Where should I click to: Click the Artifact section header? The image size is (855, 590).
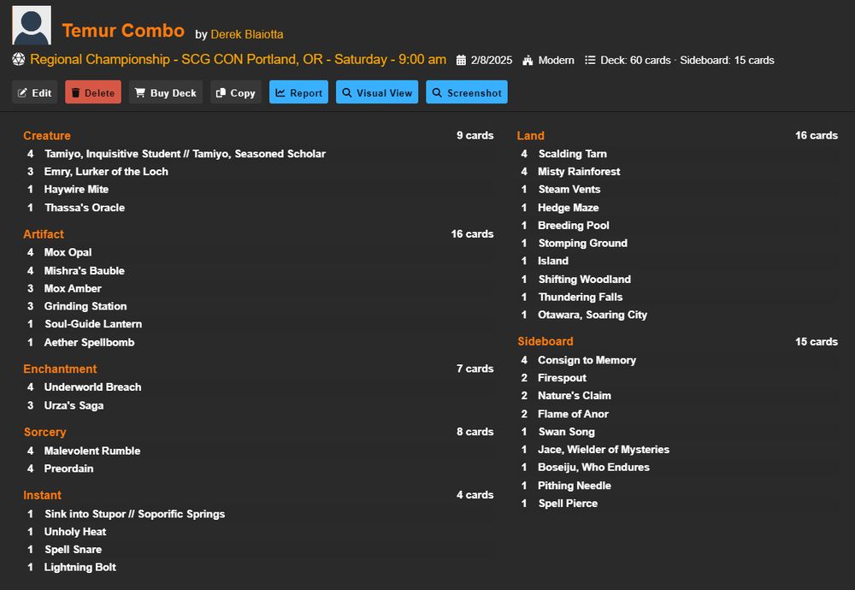(44, 234)
